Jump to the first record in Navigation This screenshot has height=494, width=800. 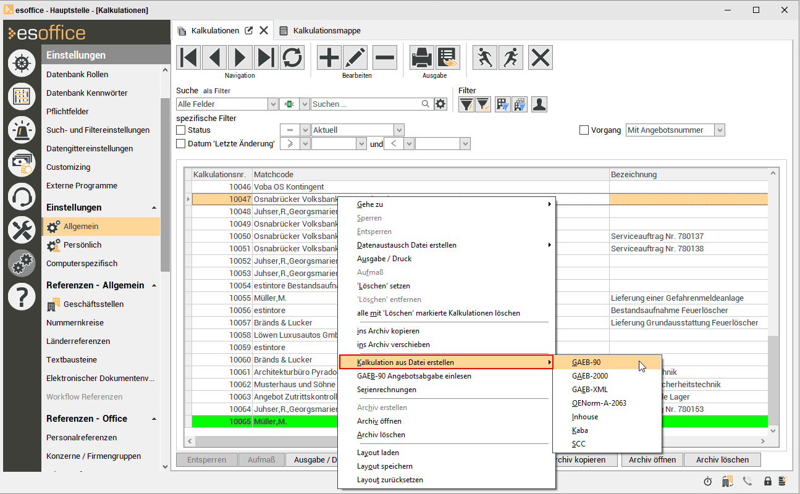188,58
